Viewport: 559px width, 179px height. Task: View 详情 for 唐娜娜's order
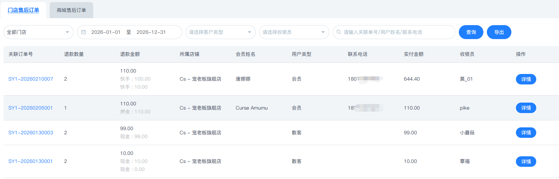point(526,79)
